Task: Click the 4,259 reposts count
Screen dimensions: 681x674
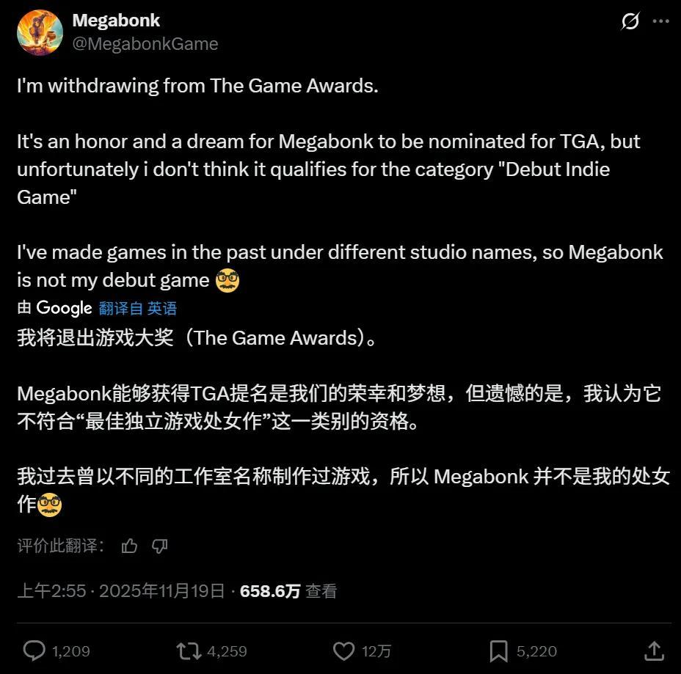Action: 227,651
